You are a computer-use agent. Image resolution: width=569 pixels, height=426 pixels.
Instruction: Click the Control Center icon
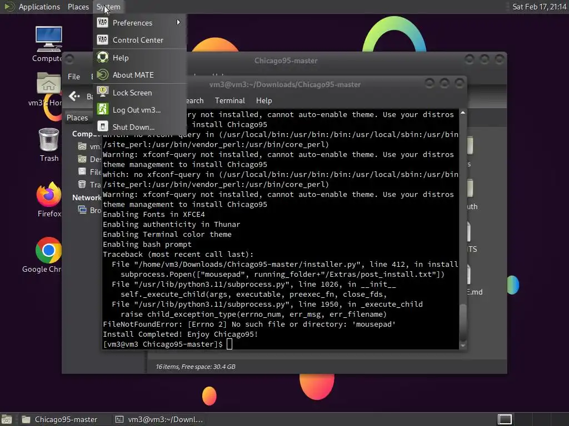click(x=103, y=40)
